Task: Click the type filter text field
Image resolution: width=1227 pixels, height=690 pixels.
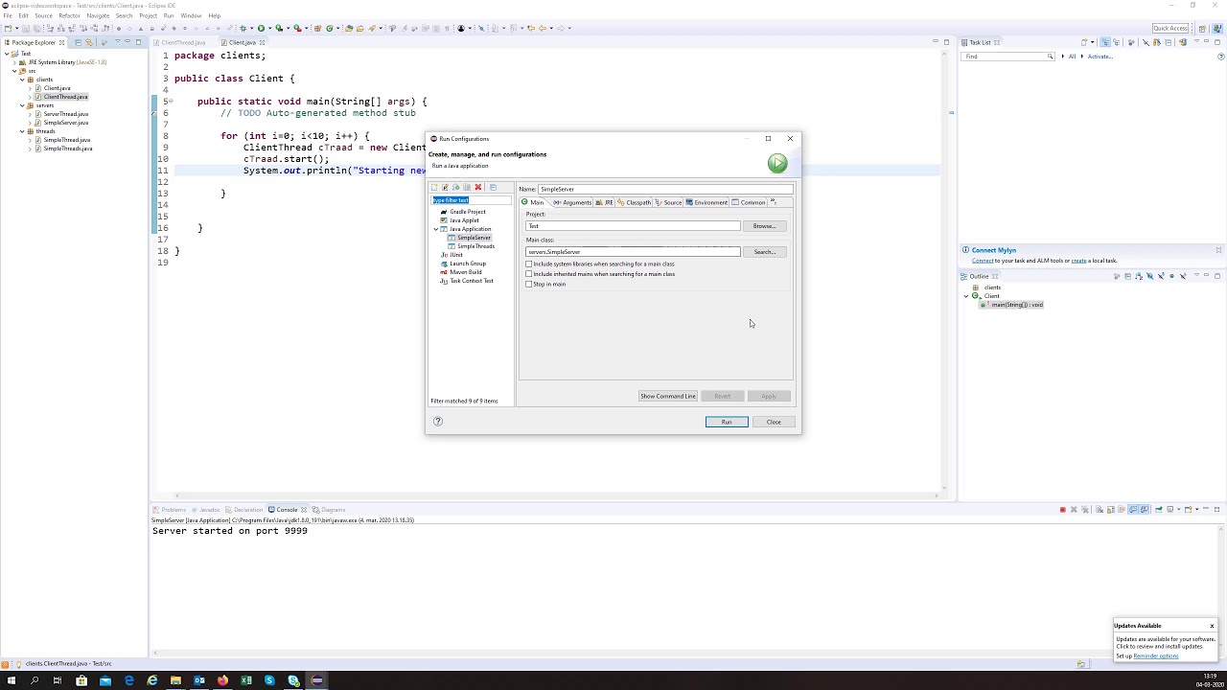Action: (x=471, y=200)
